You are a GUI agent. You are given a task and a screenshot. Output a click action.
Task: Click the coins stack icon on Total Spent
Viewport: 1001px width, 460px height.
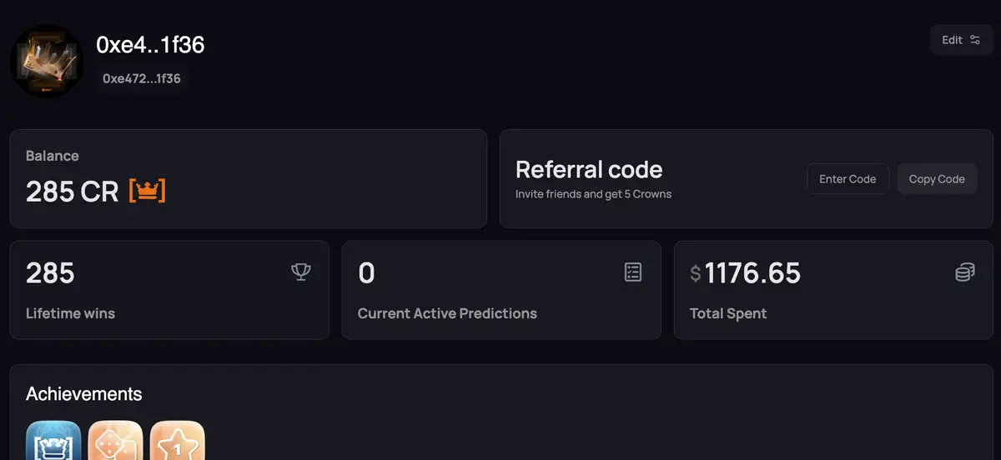tap(964, 272)
